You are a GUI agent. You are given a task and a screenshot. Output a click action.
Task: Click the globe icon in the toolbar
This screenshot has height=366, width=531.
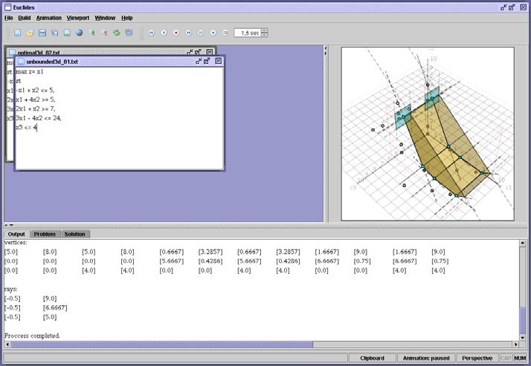point(80,33)
